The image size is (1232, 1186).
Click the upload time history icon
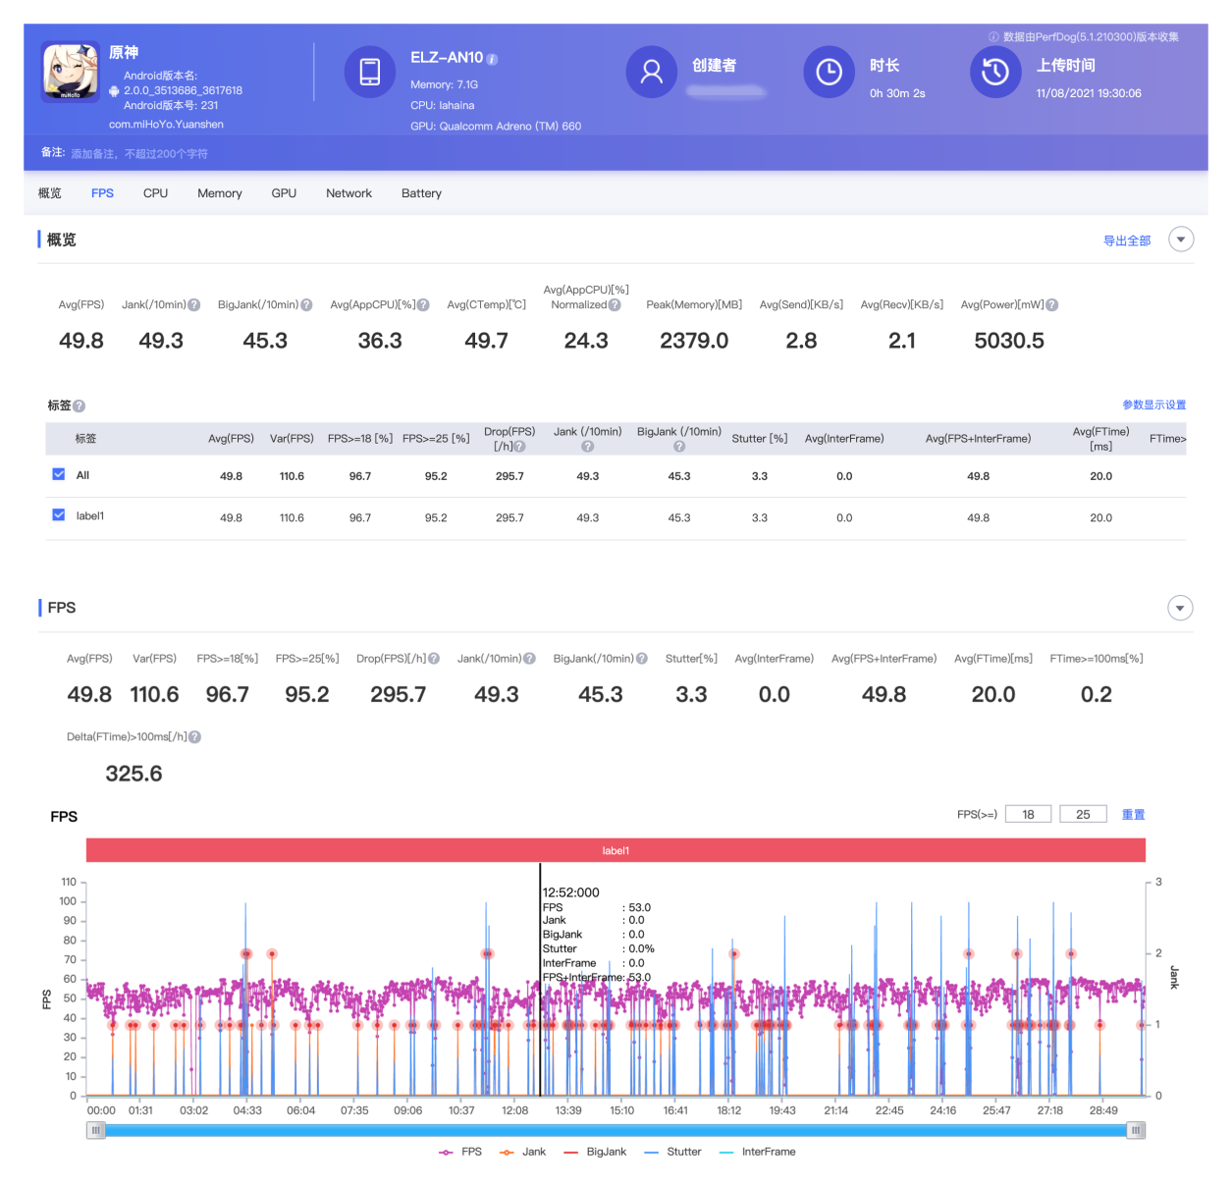995,72
